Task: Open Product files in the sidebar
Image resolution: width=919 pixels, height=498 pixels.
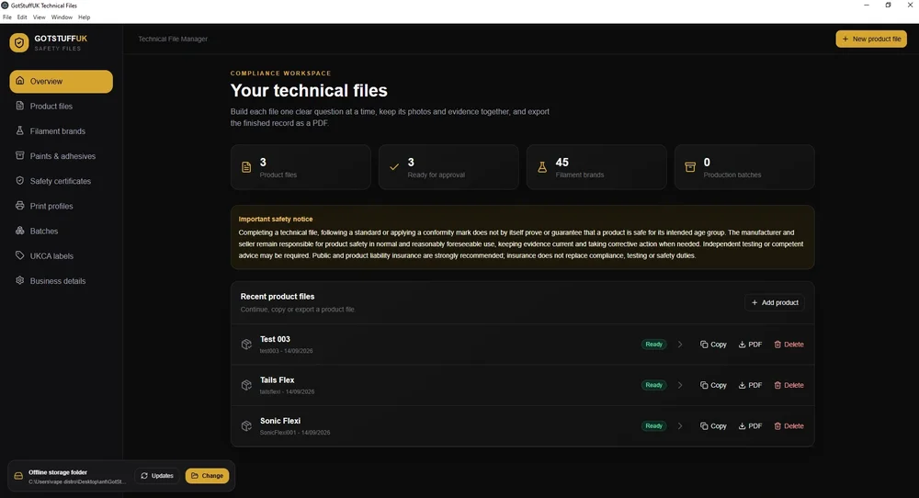Action: (61, 106)
